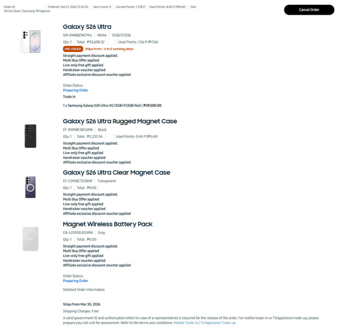Image resolution: width=337 pixels, height=329 pixels.
Task: Click the Ships From 4 to 5 working days text
Action: pyautogui.click(x=109, y=49)
